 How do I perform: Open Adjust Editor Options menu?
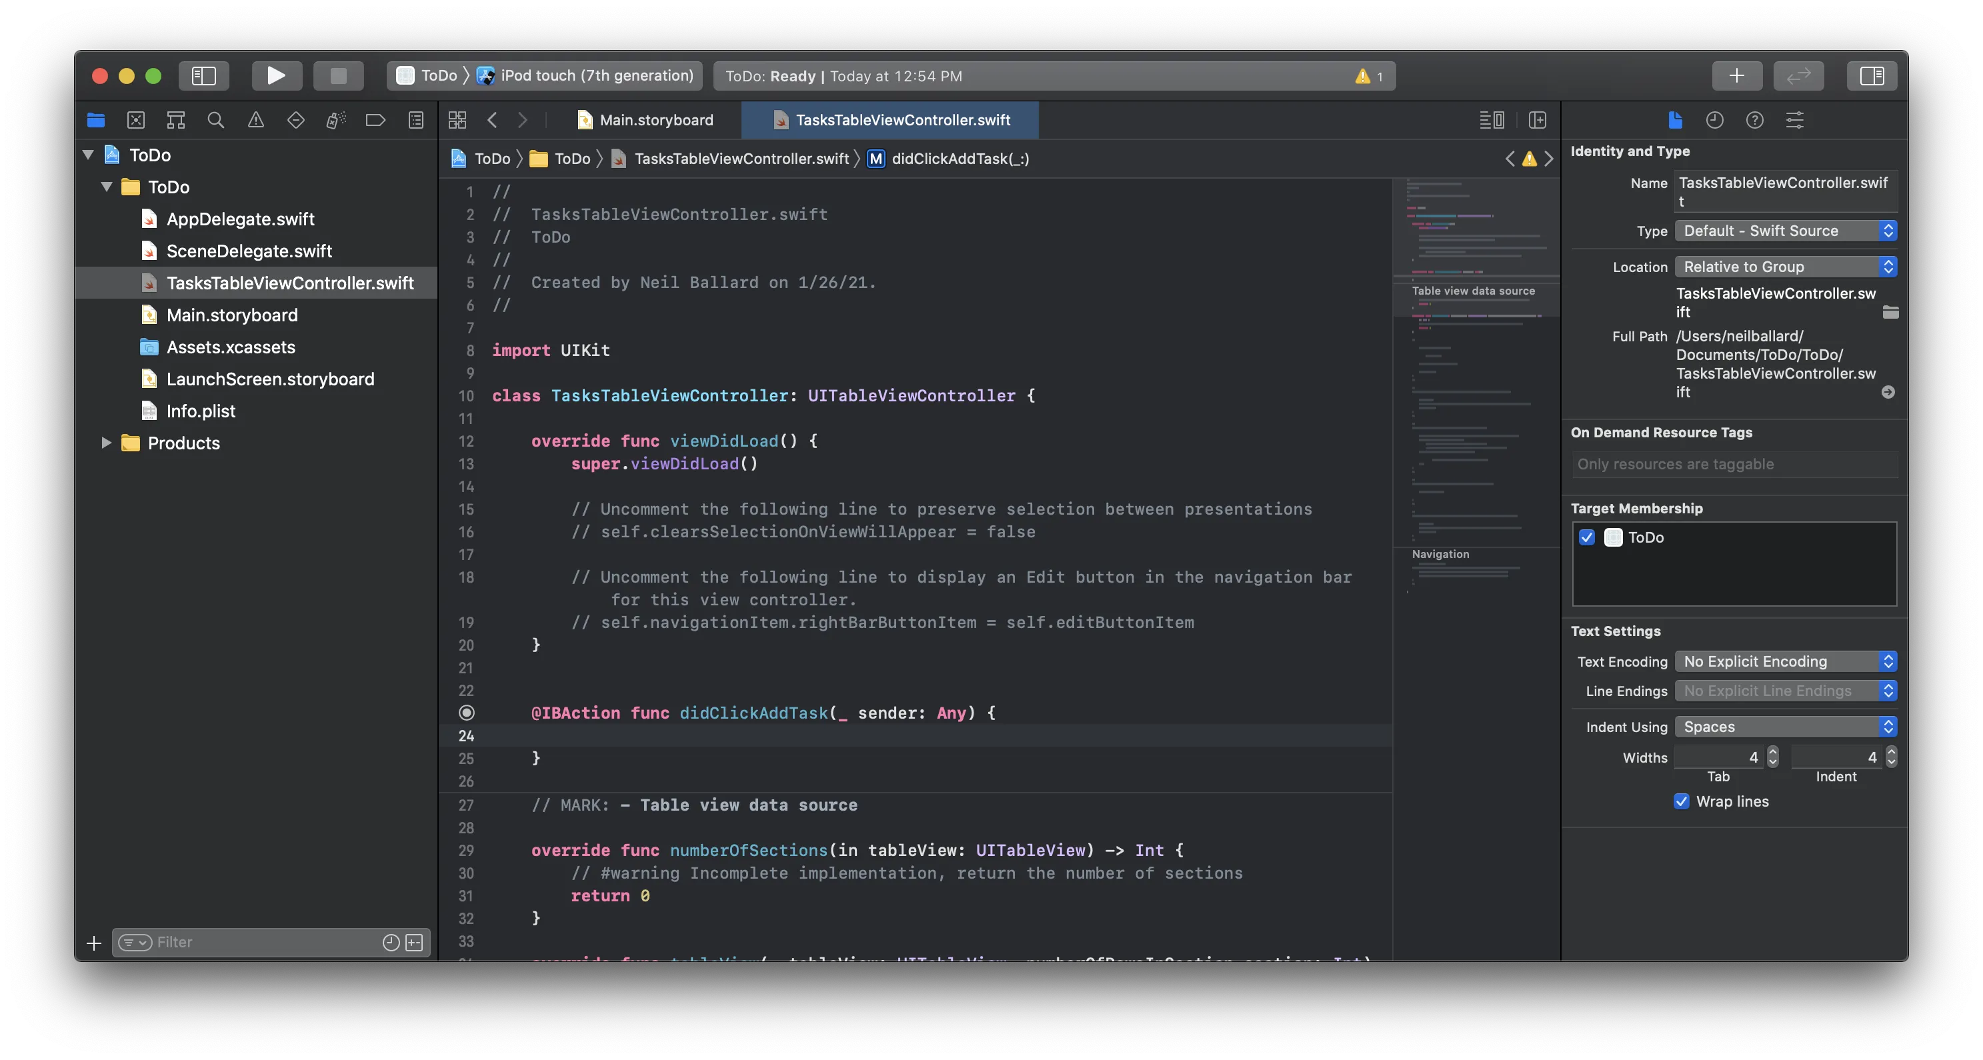point(1492,120)
